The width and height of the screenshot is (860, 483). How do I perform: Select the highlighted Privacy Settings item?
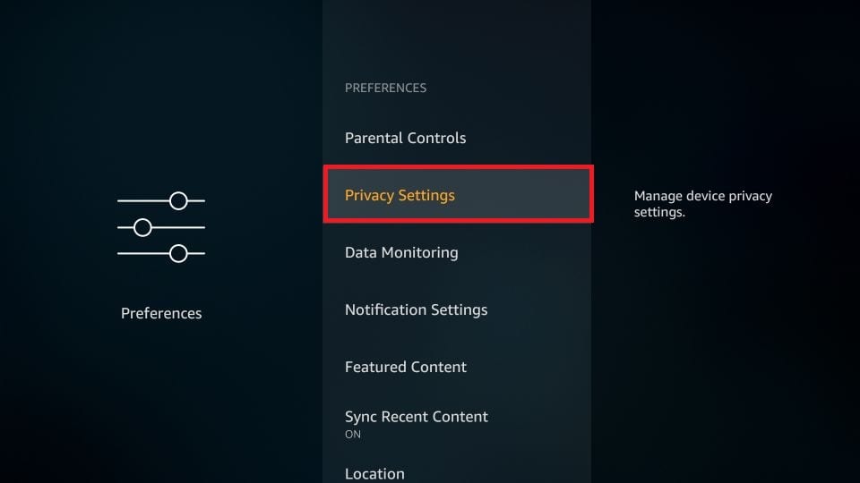coord(459,194)
